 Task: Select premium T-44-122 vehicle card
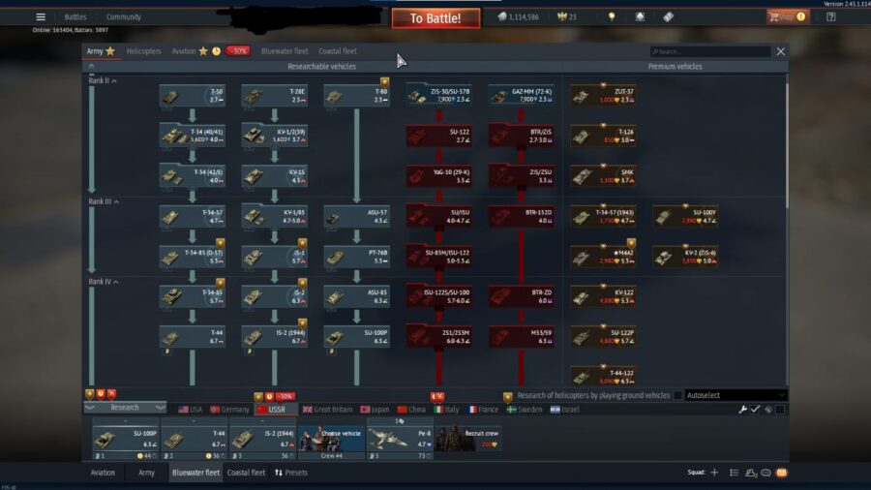(x=603, y=377)
